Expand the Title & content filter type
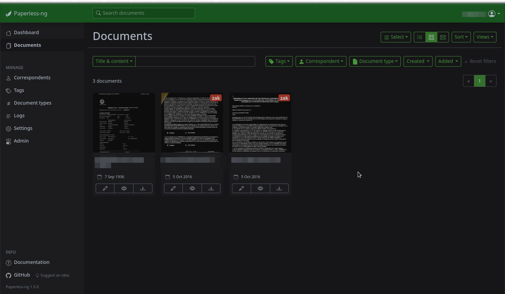Viewport: 505px width, 294px height. click(x=114, y=61)
